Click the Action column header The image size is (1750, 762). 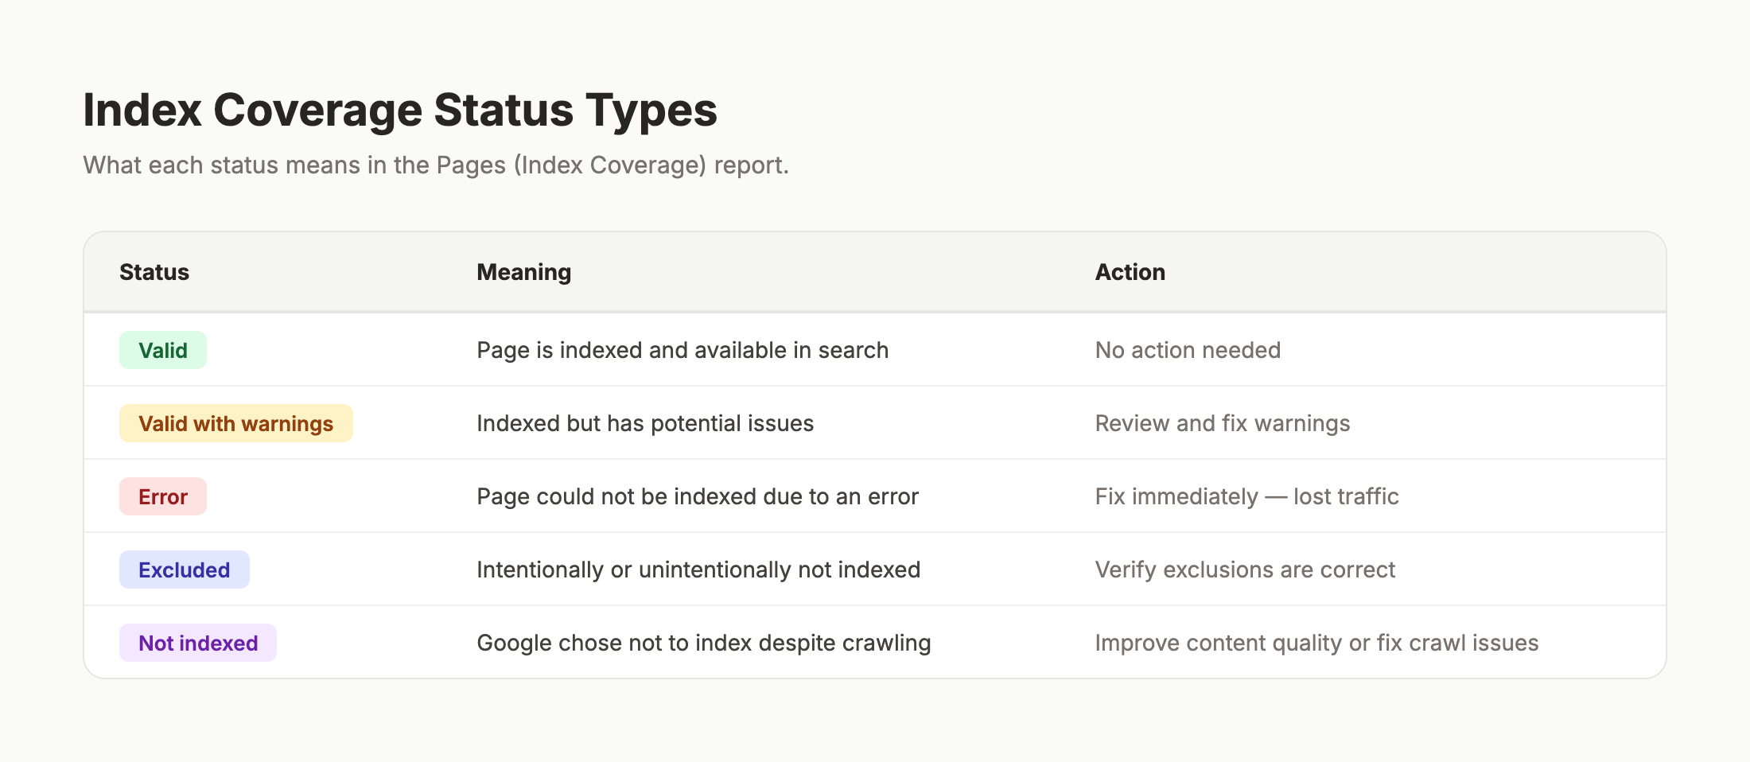click(x=1130, y=272)
